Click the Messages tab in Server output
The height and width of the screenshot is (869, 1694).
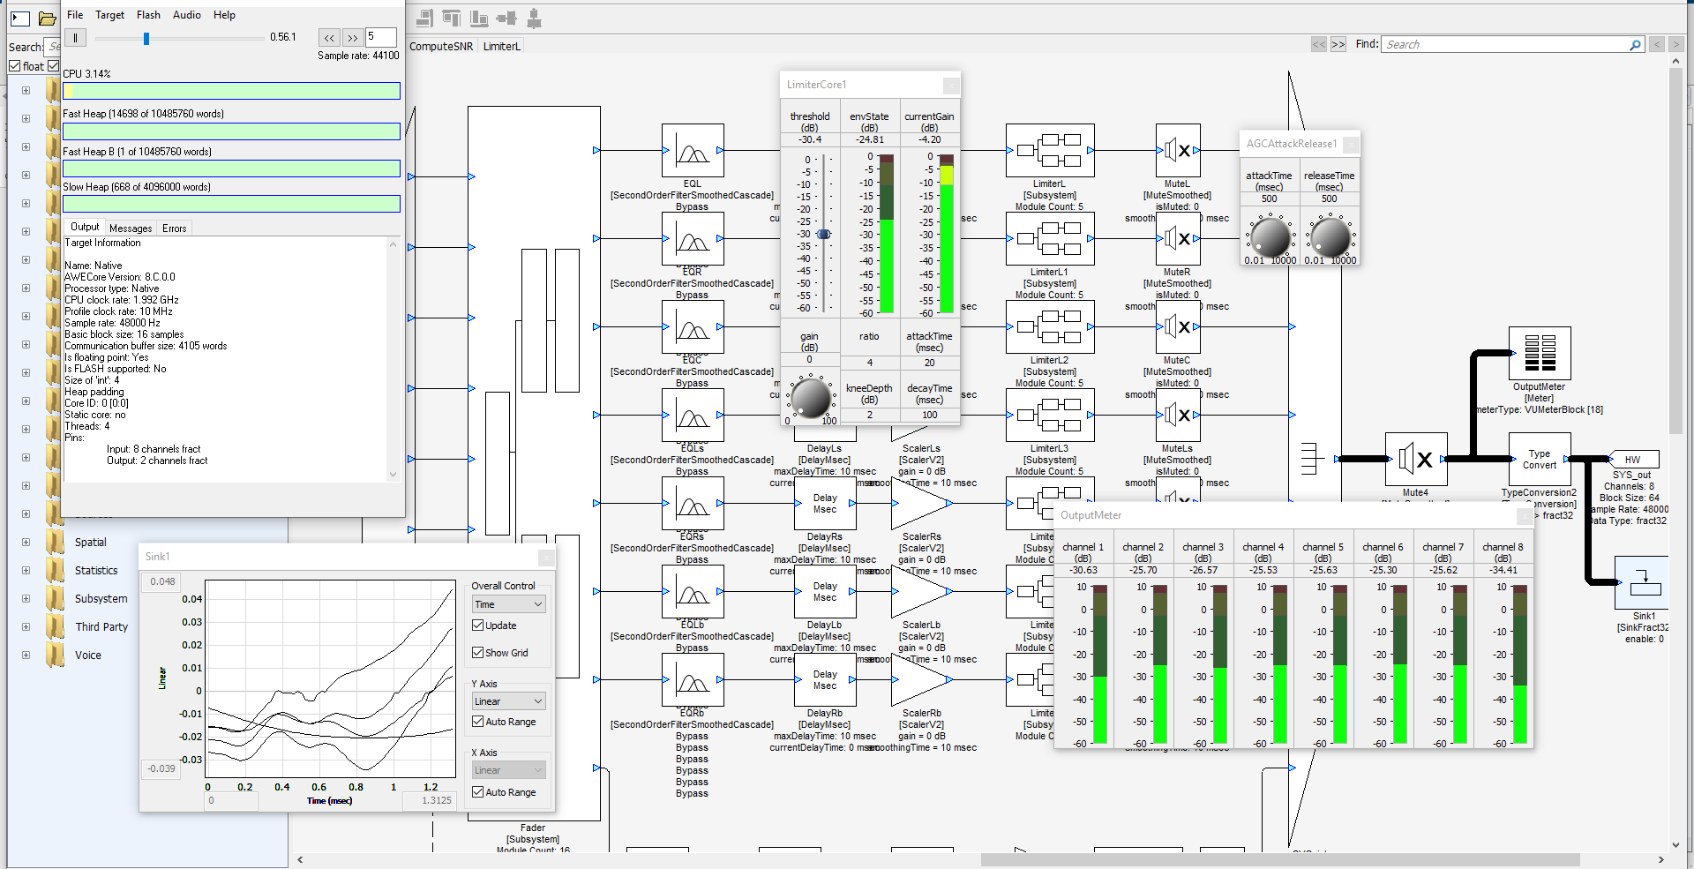[131, 228]
